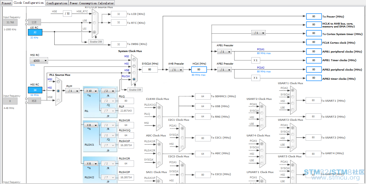Click the blue HSI RC 16 box
The image size is (366, 184).
pyautogui.click(x=35, y=90)
